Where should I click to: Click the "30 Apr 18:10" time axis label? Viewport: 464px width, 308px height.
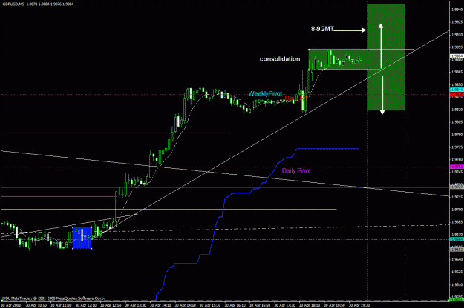point(310,305)
